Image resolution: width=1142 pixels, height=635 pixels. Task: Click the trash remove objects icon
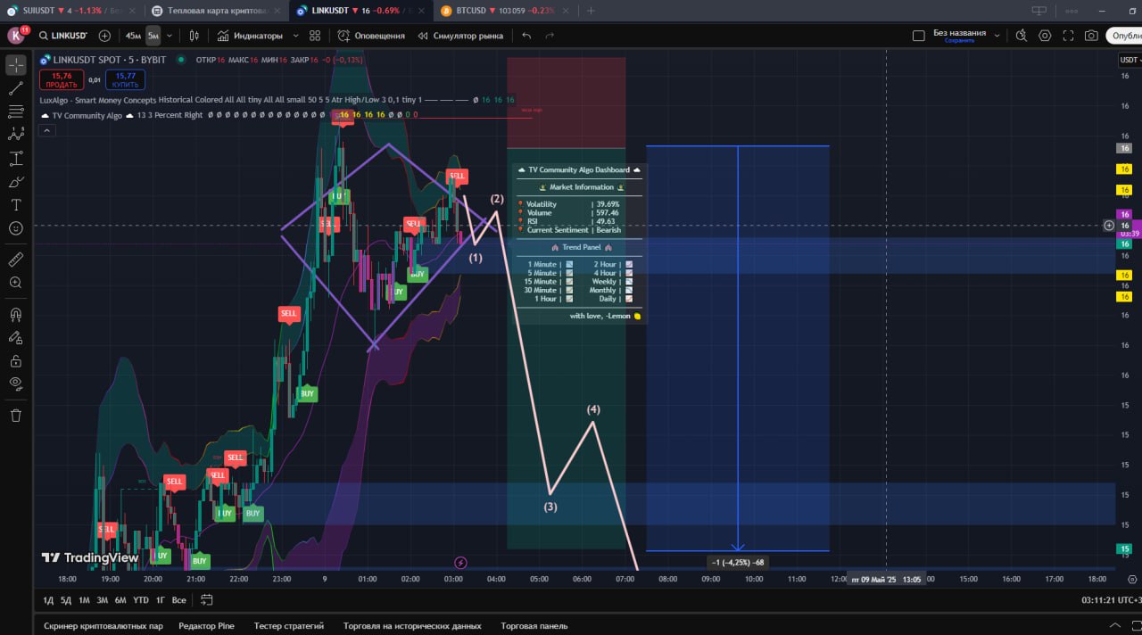pyautogui.click(x=16, y=416)
